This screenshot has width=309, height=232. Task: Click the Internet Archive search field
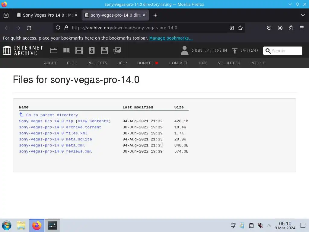click(x=282, y=51)
